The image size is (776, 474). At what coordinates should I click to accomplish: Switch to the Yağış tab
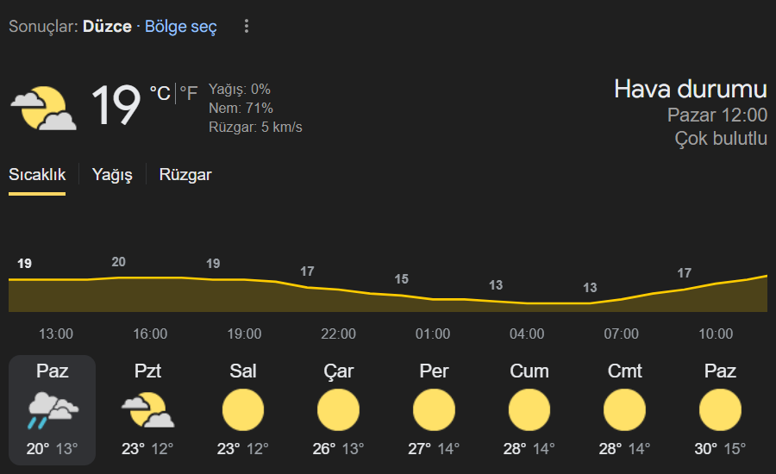112,175
